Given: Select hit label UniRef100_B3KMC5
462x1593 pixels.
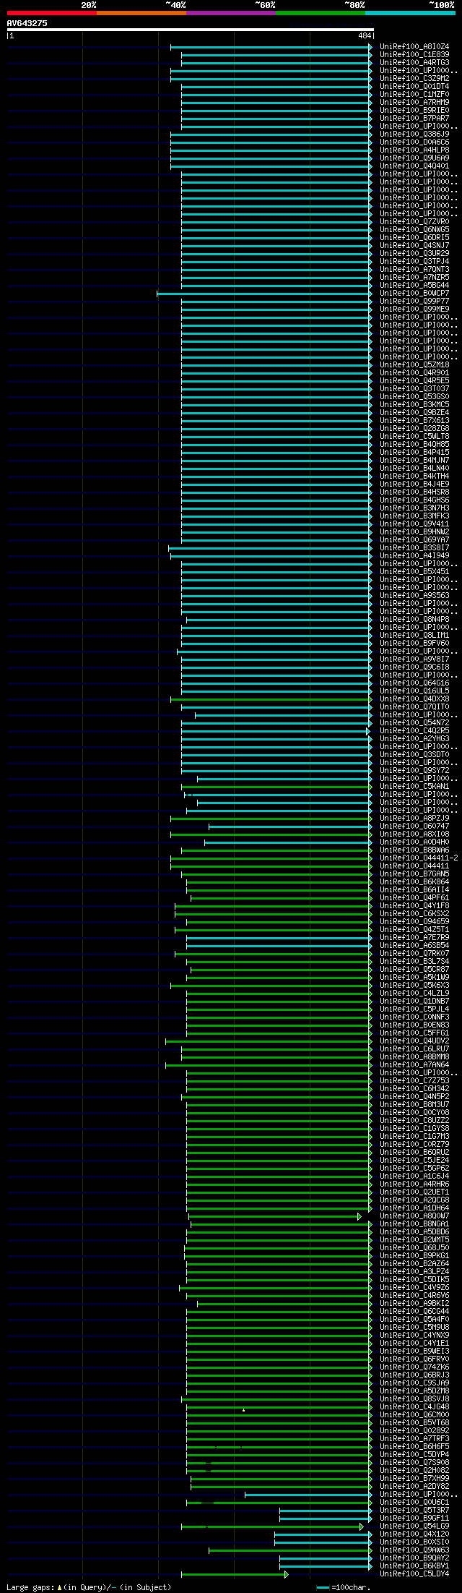Looking at the screenshot, I should coord(414,404).
